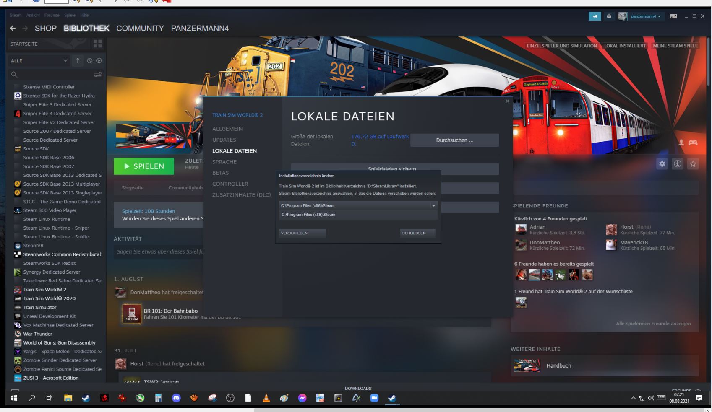
Task: Open the Shopseite link
Action: (133, 188)
